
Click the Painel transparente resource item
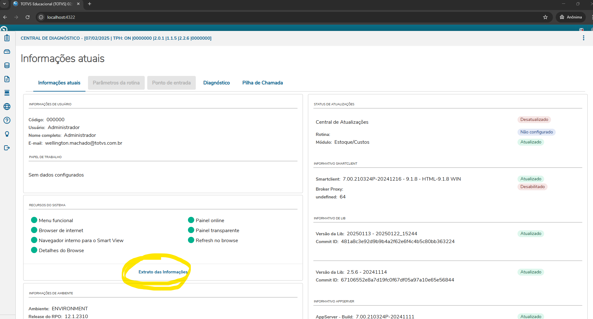[x=214, y=230]
